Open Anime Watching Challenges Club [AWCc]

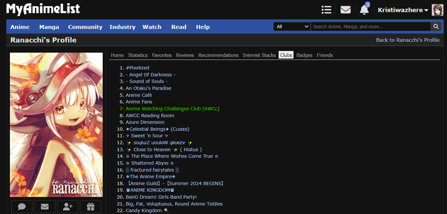[x=173, y=109]
